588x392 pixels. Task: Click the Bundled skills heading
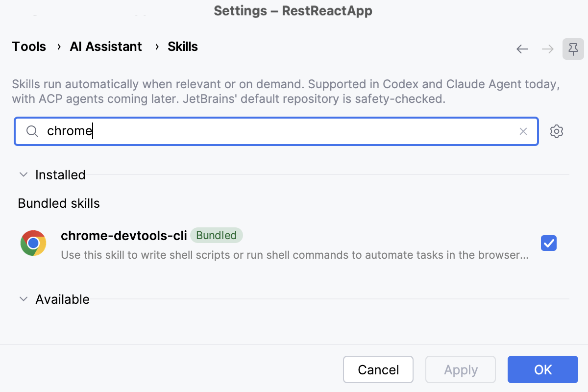coord(59,203)
